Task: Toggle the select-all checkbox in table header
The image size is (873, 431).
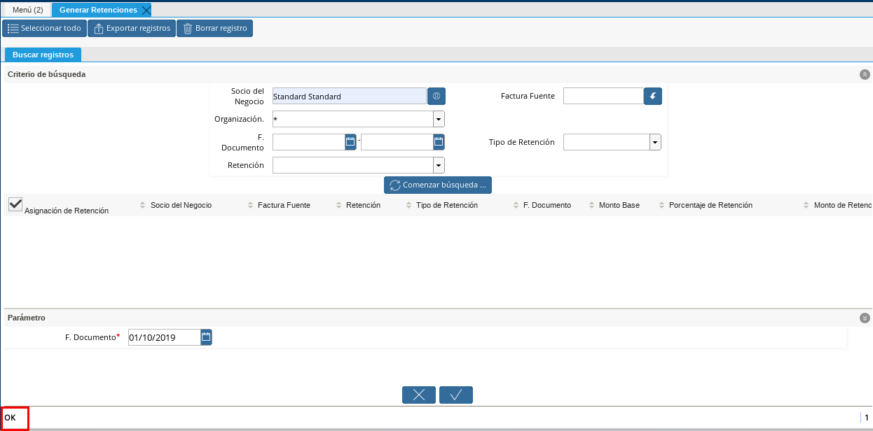Action: [15, 204]
